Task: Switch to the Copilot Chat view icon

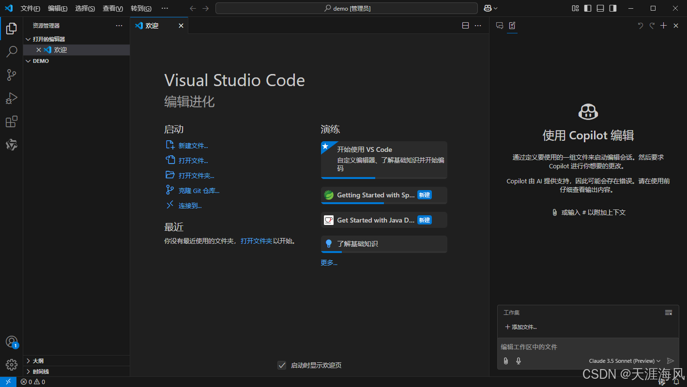Action: tap(500, 26)
